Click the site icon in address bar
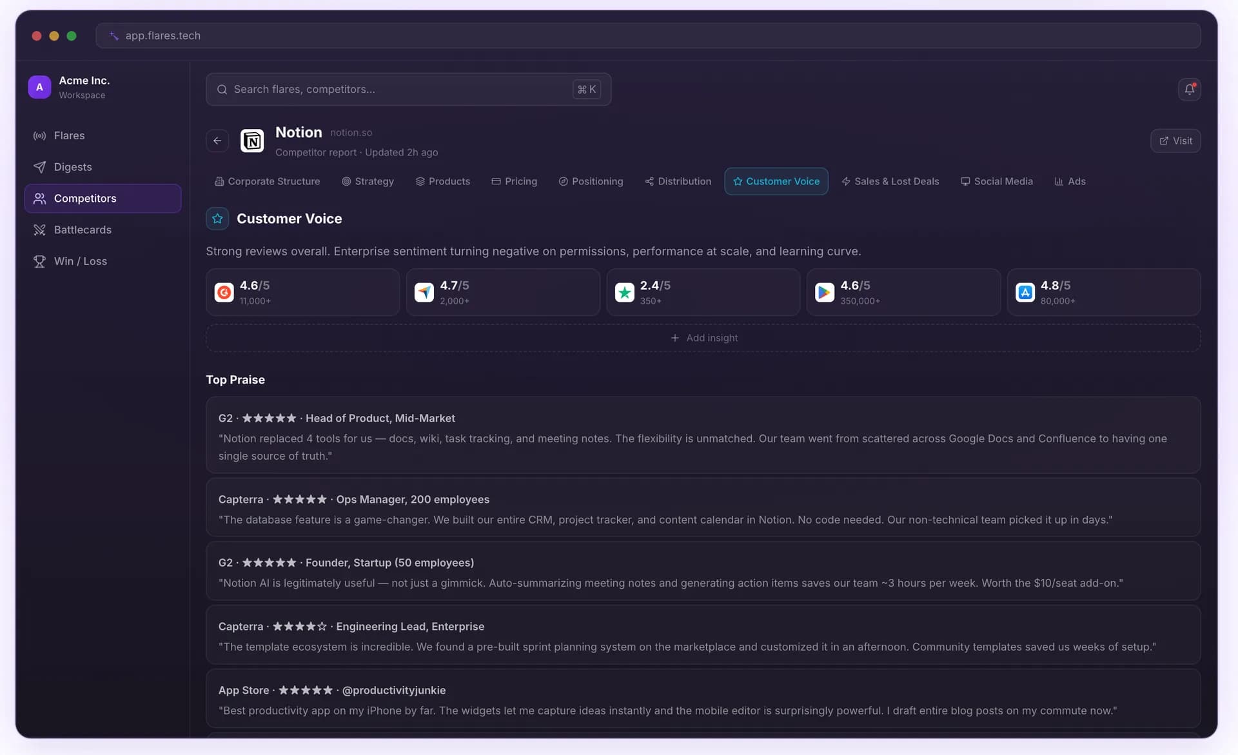The image size is (1238, 755). click(x=113, y=35)
